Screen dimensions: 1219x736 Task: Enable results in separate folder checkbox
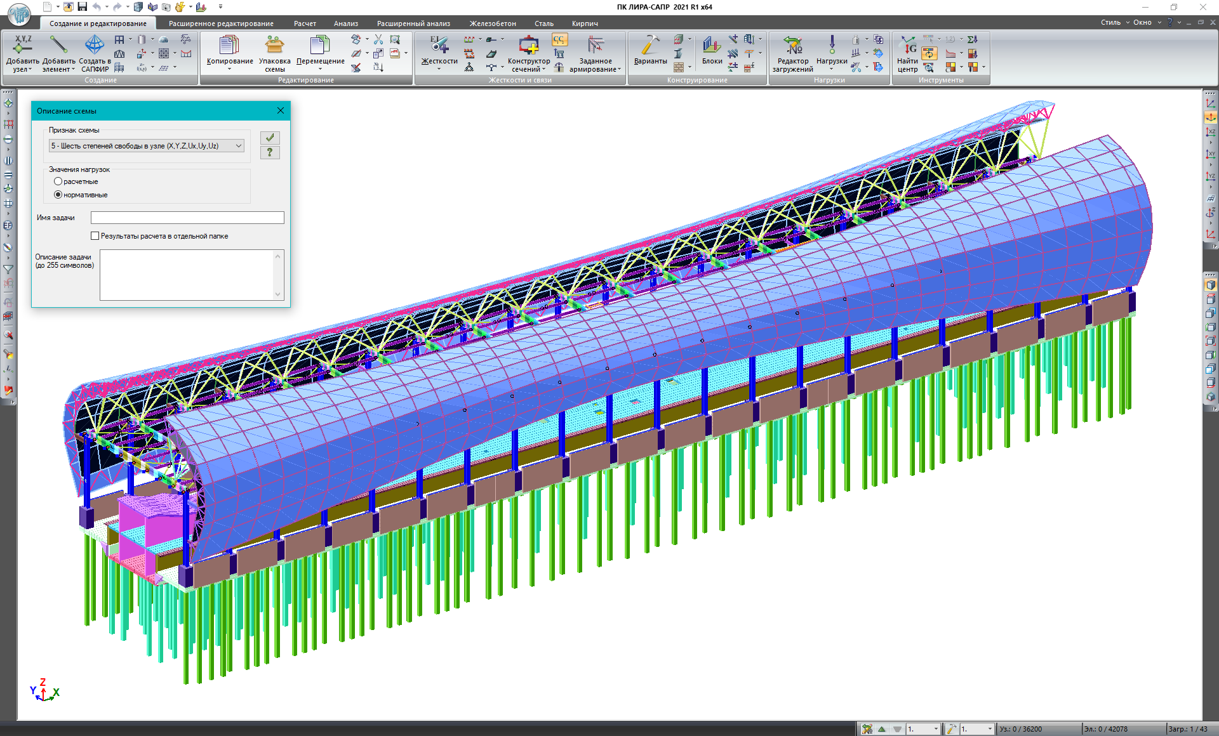click(x=95, y=236)
